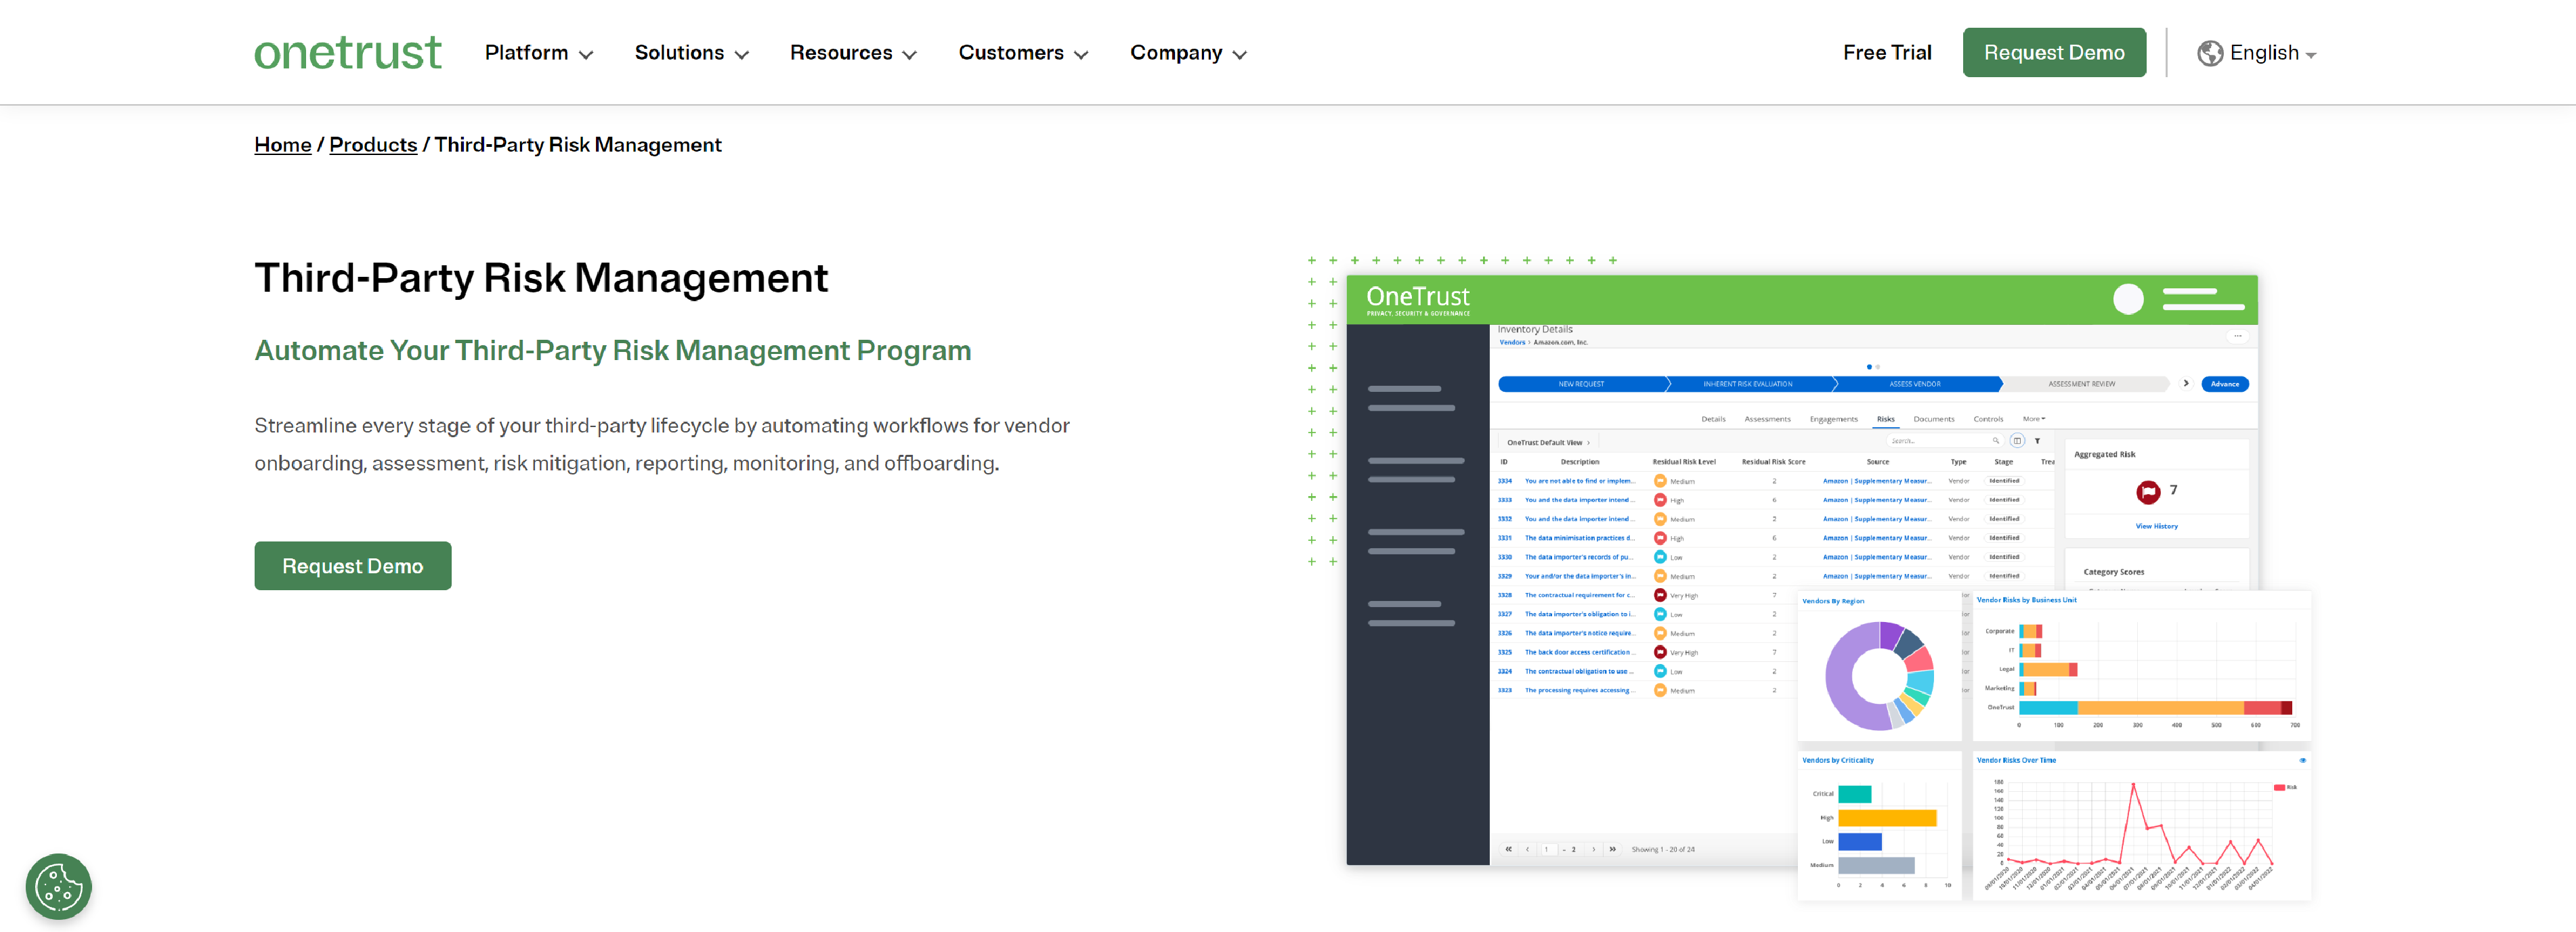Click Request Demo below the description
This screenshot has width=2576, height=932.
[353, 566]
